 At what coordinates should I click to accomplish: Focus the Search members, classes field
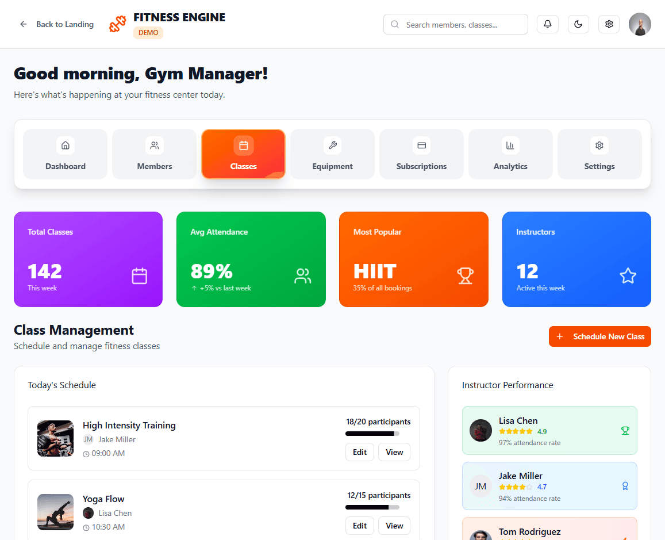coord(455,24)
